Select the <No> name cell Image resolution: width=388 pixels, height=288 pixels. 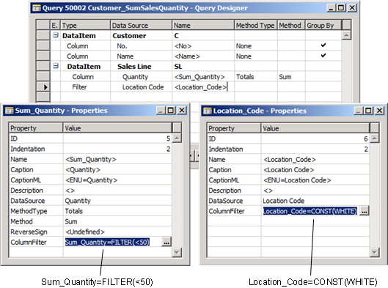203,46
